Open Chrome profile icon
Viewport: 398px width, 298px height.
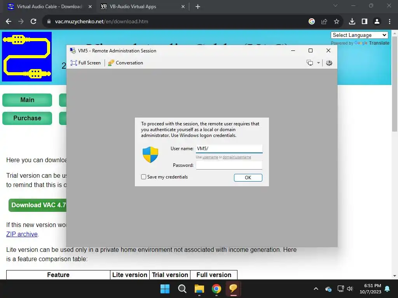377,22
